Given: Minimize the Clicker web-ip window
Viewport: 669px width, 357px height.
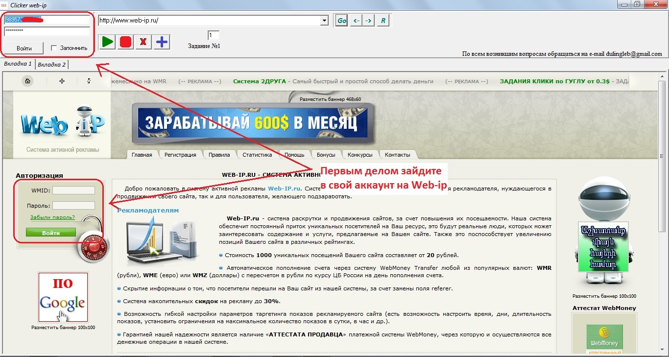Looking at the screenshot, I should (623, 4).
